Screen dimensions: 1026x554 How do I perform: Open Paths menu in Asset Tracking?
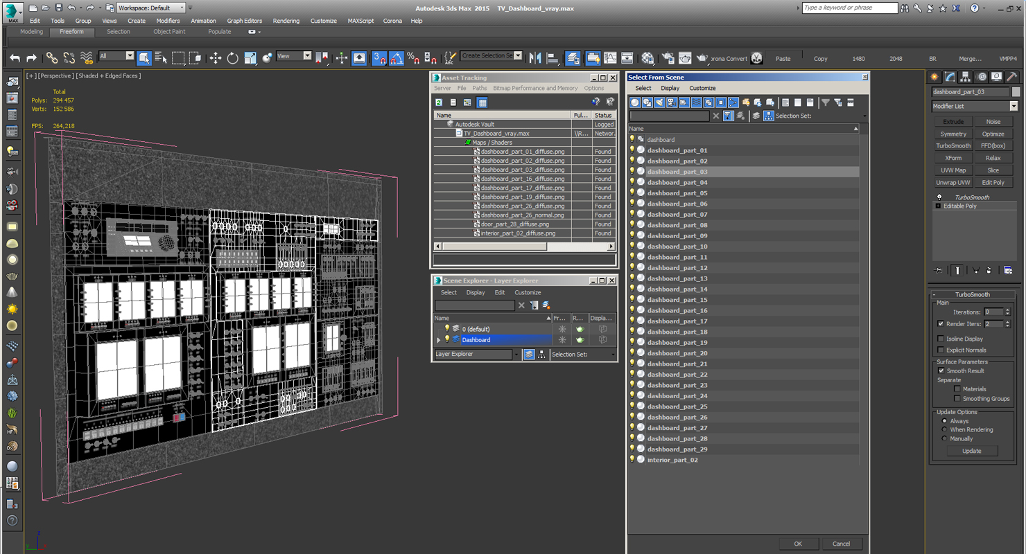pos(480,89)
